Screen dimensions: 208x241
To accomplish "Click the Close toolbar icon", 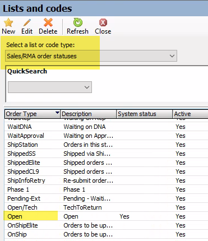I will tap(103, 23).
